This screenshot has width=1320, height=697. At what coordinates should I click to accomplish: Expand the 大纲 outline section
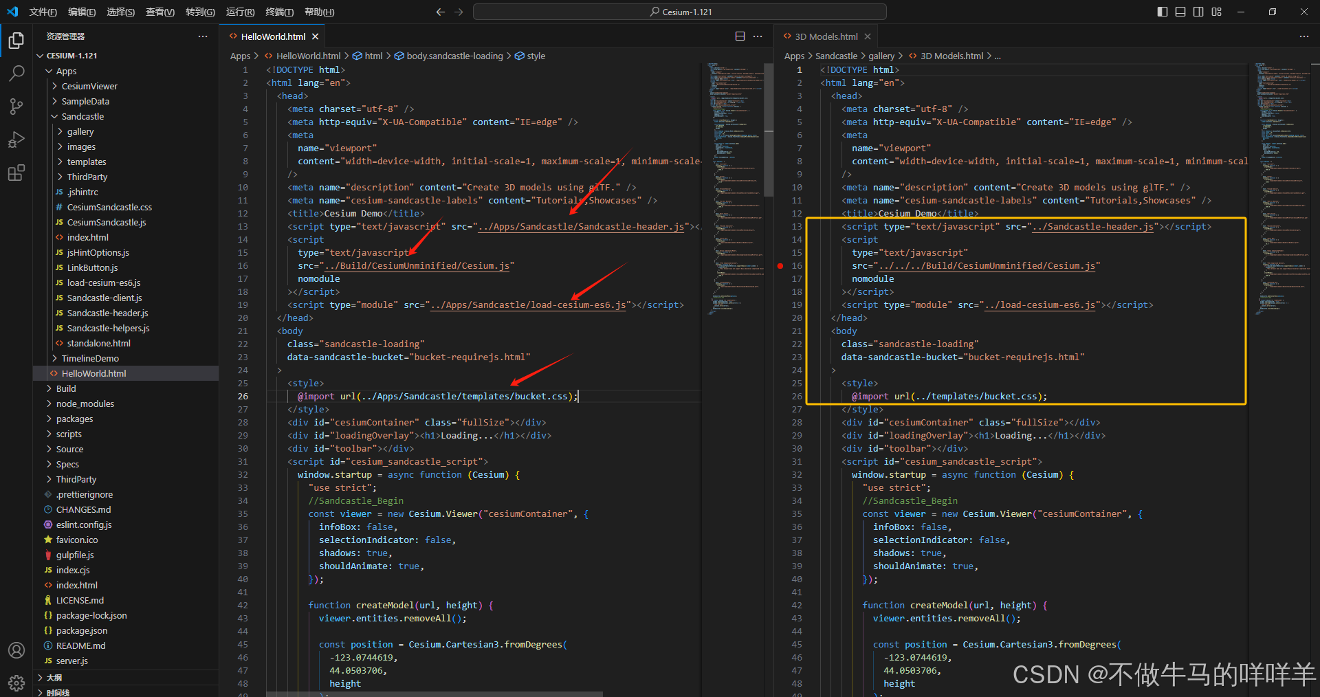pos(126,678)
